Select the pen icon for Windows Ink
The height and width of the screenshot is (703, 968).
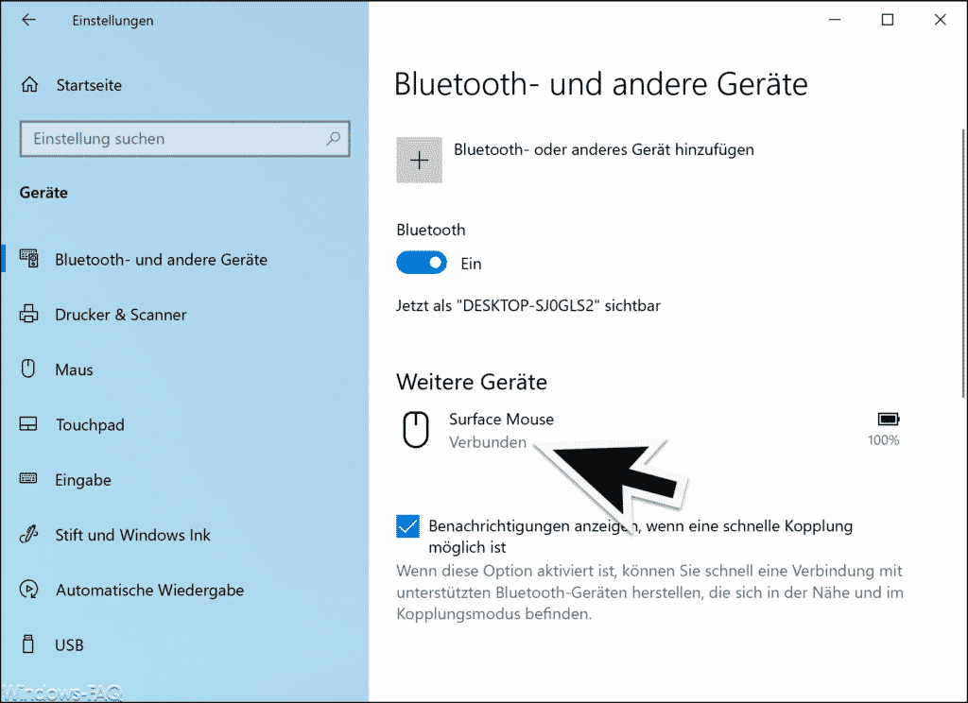pos(28,534)
